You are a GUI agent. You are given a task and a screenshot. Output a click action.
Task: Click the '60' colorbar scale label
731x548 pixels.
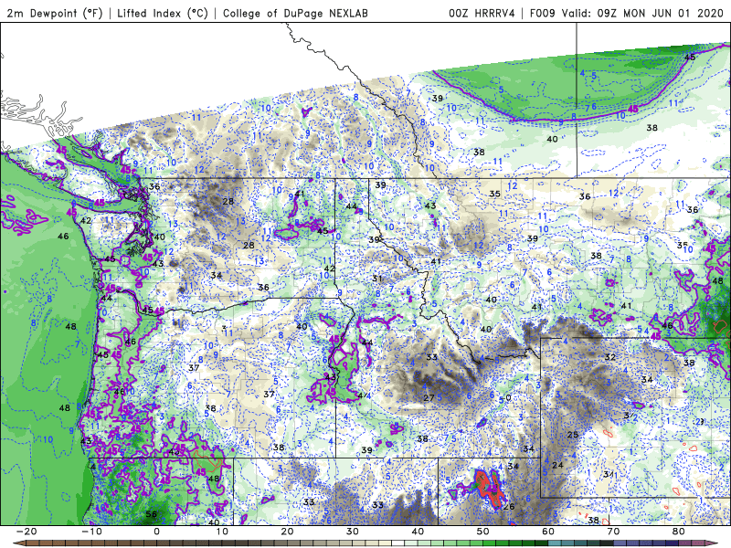pos(548,532)
